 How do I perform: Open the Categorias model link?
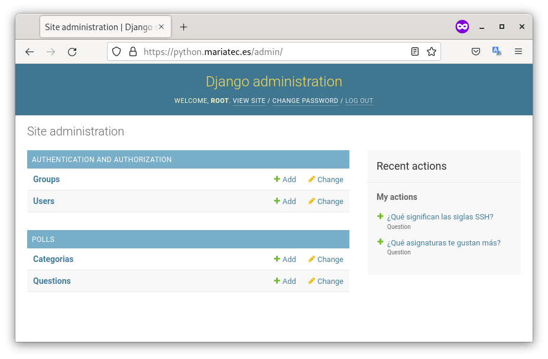click(x=53, y=260)
